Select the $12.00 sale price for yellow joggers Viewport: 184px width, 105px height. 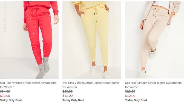[67, 96]
